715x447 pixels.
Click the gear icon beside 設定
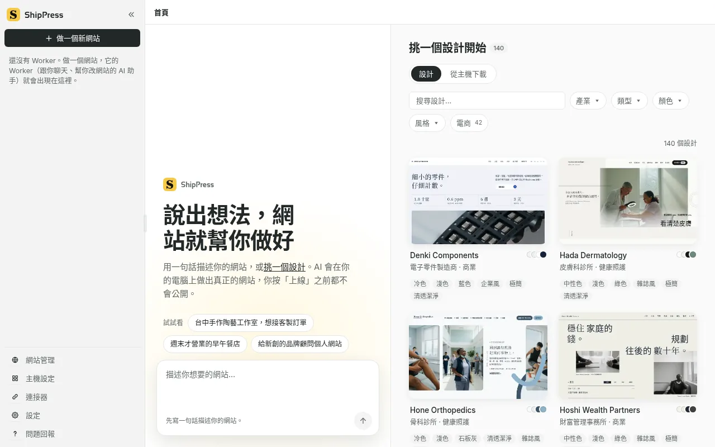15,415
